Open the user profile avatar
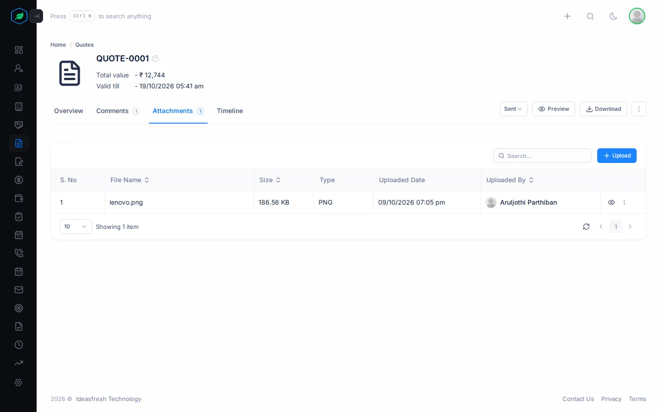This screenshot has height=412, width=660. coord(637,16)
